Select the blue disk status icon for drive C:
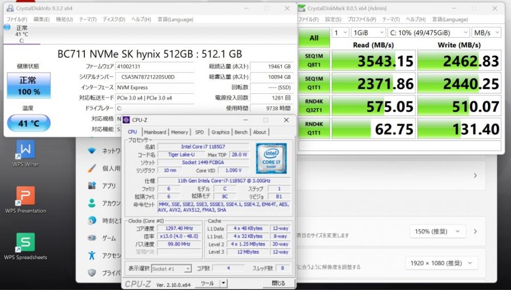This screenshot has width=511, height=290. coord(7,28)
